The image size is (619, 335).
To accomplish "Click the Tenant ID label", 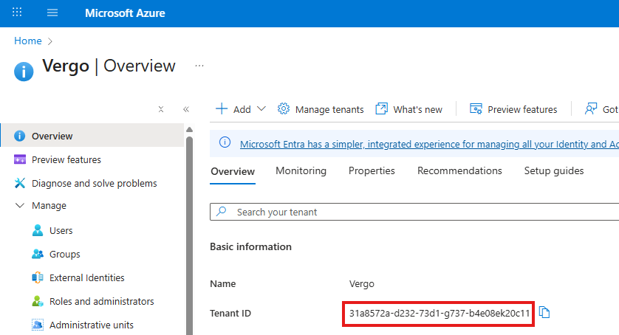I will [230, 314].
